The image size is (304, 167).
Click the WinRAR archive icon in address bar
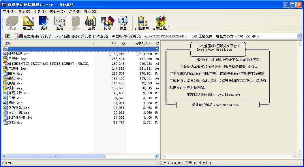tap(20, 36)
